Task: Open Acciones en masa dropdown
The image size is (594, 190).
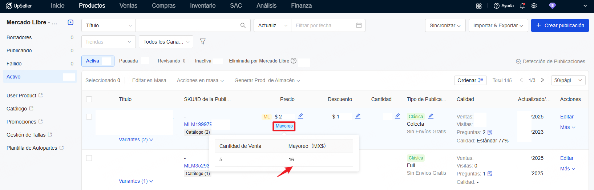Action: pyautogui.click(x=200, y=80)
